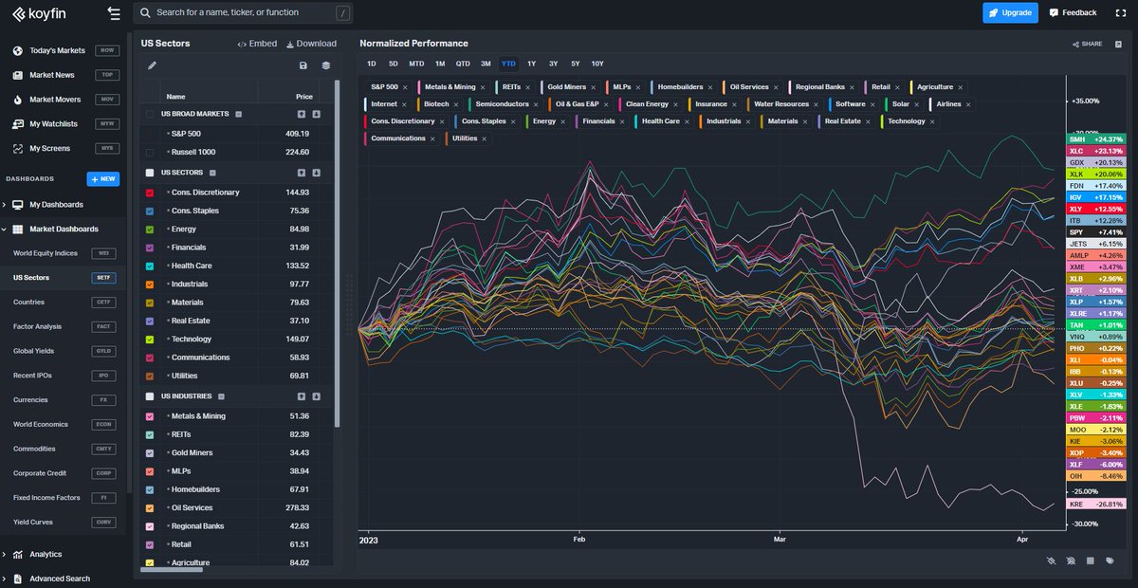Click the Koyfin logo
This screenshot has width=1138, height=588.
click(x=41, y=13)
